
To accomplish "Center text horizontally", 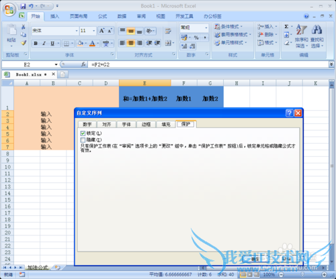I will click(x=131, y=43).
